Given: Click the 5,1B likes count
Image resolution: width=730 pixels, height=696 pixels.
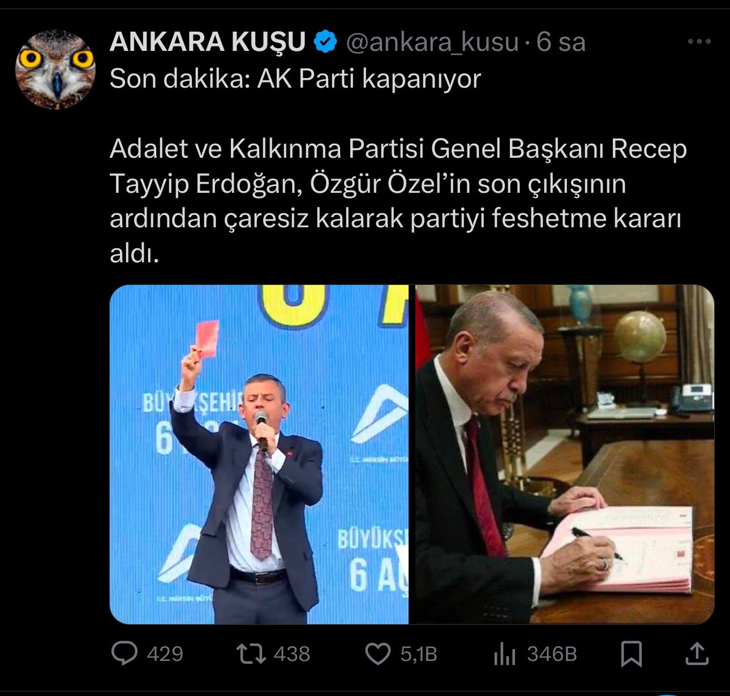Looking at the screenshot, I should click(x=419, y=654).
